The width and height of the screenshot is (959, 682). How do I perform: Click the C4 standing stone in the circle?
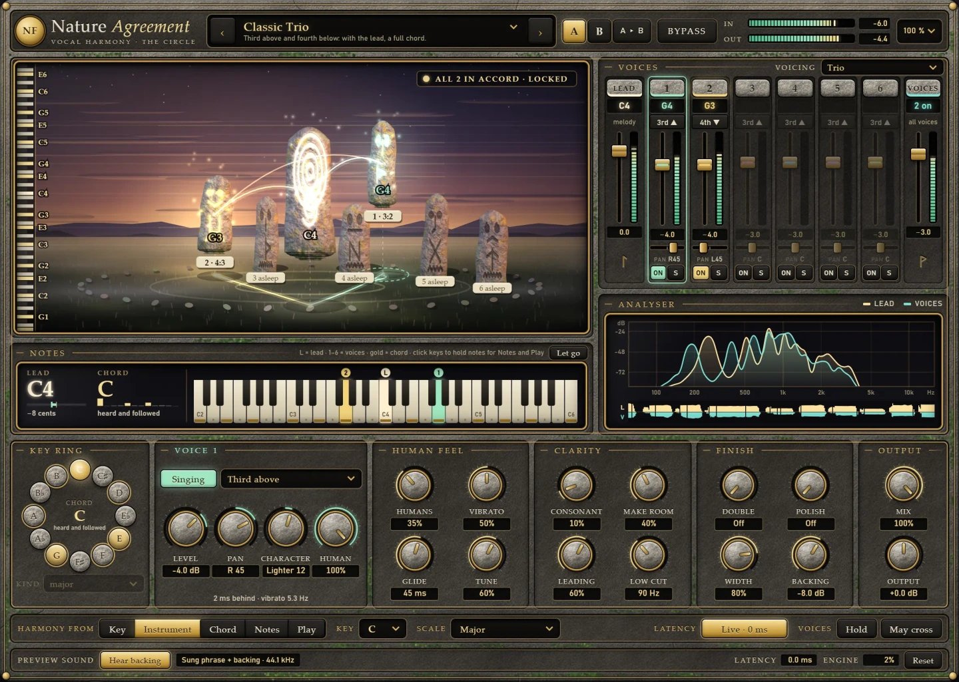coord(310,193)
